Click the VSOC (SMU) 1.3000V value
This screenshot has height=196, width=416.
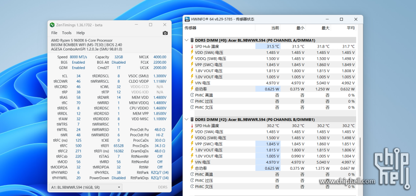pos(160,76)
